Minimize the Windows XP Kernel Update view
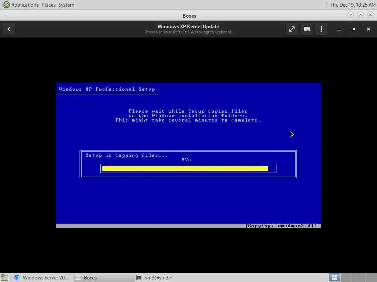 coord(339,29)
